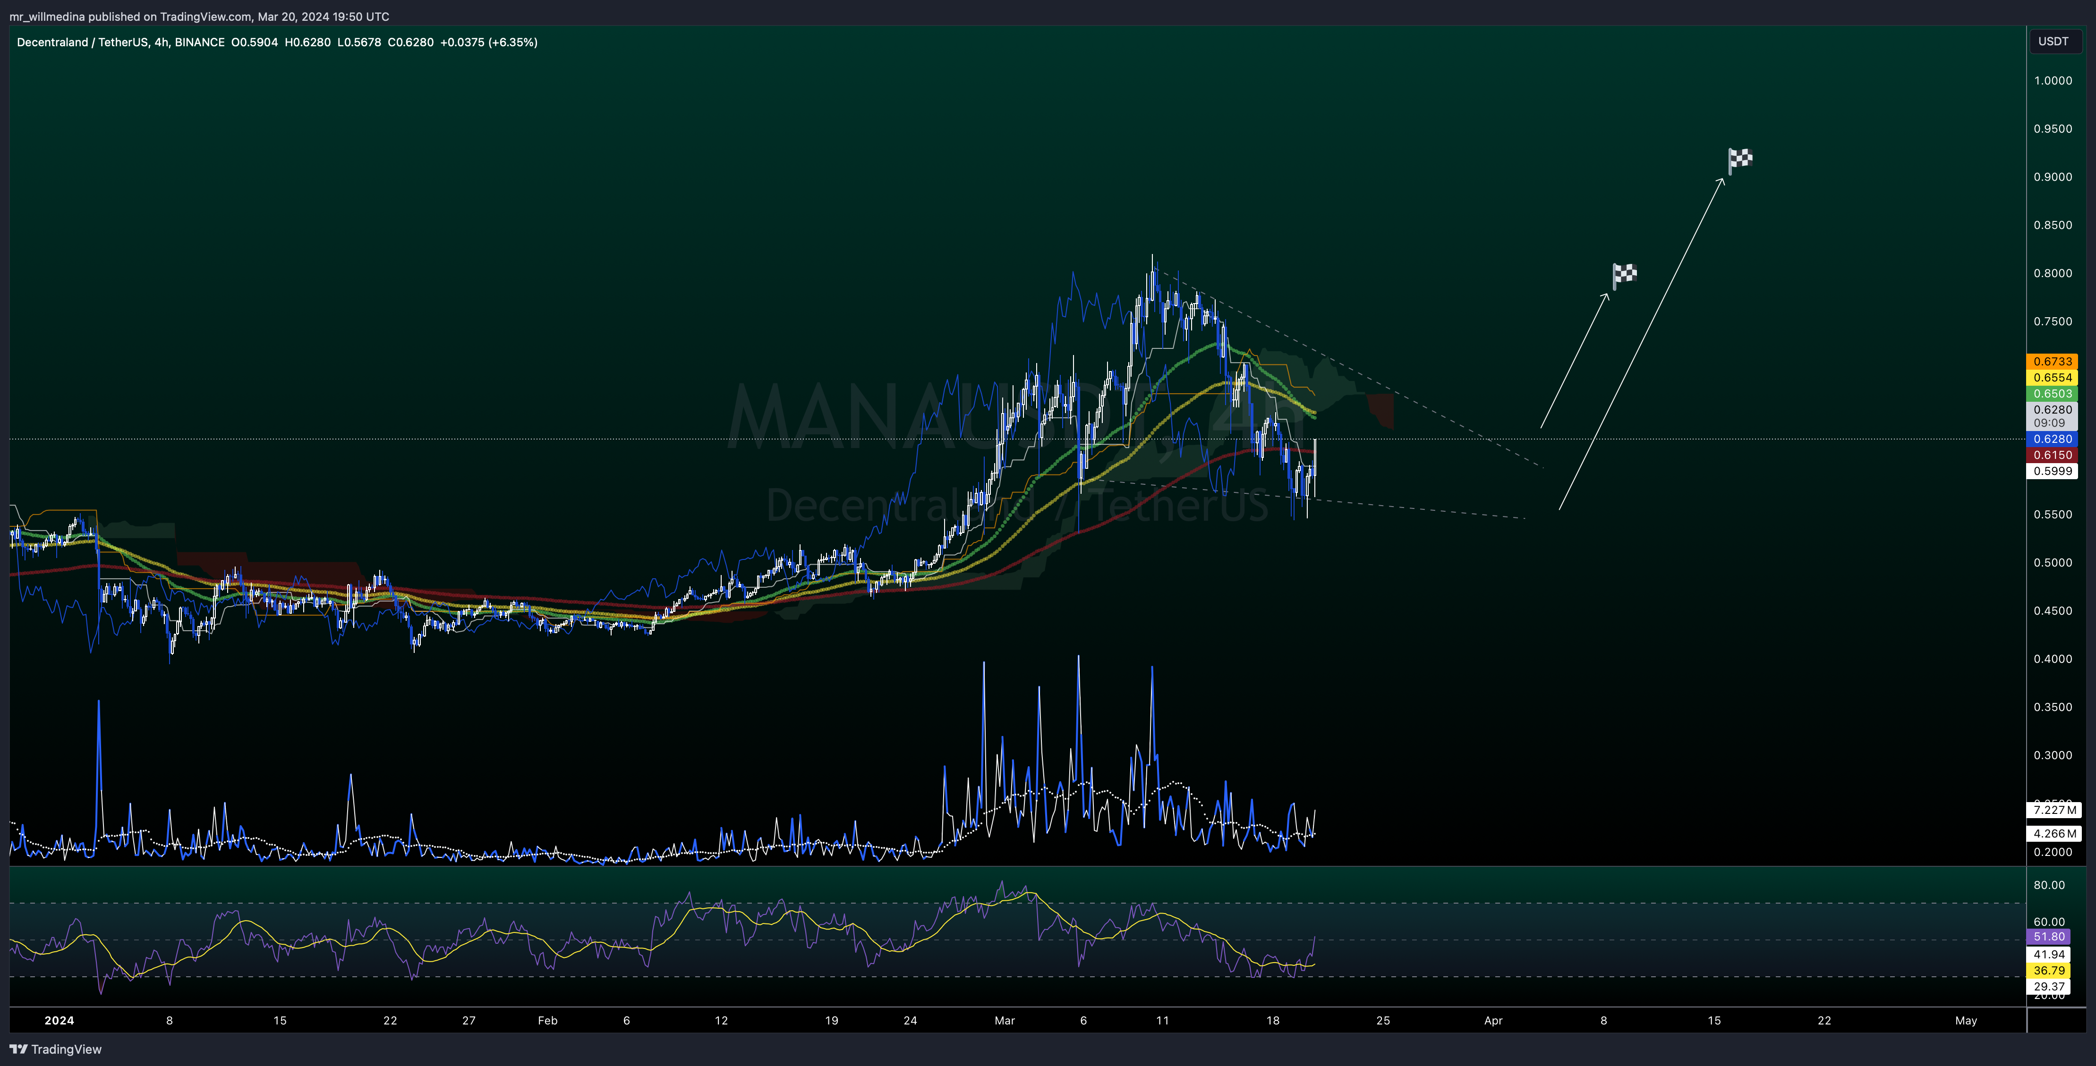Click the 25 date on time axis
The width and height of the screenshot is (2096, 1066).
[x=1383, y=1021]
